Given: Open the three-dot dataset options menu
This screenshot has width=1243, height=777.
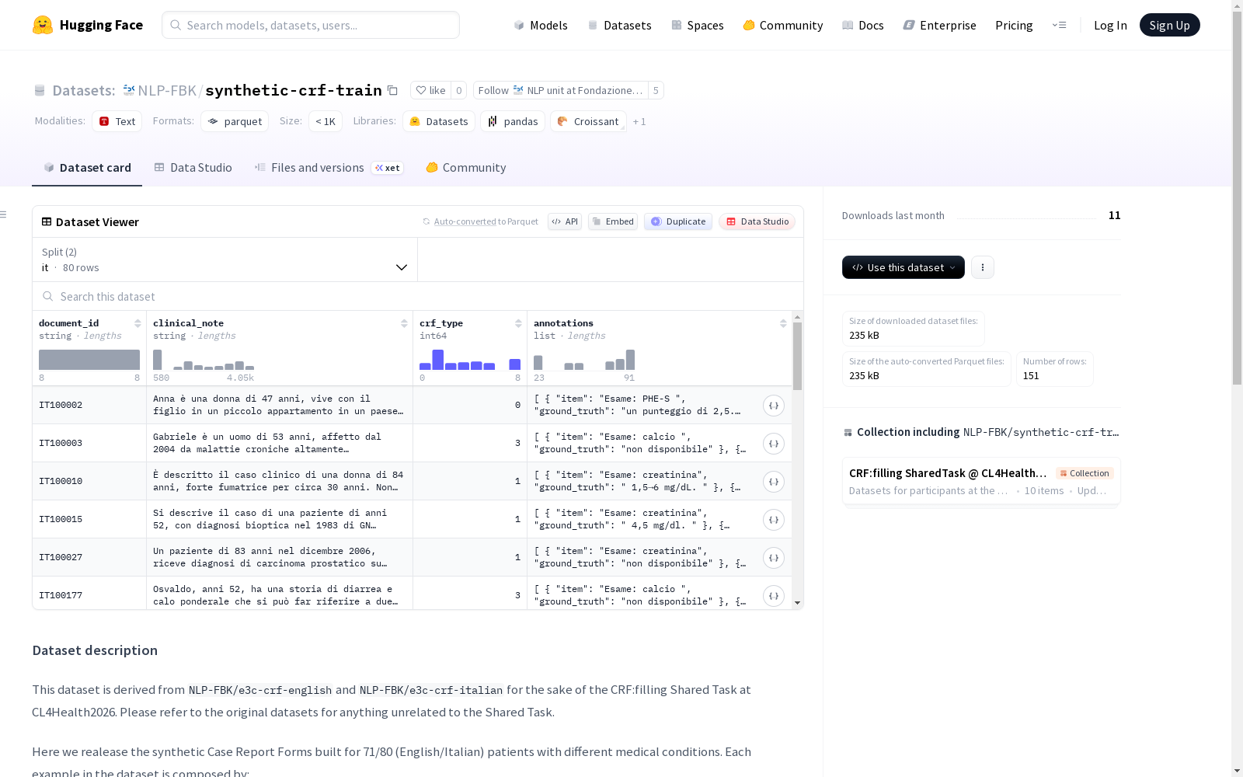Looking at the screenshot, I should pos(983,267).
